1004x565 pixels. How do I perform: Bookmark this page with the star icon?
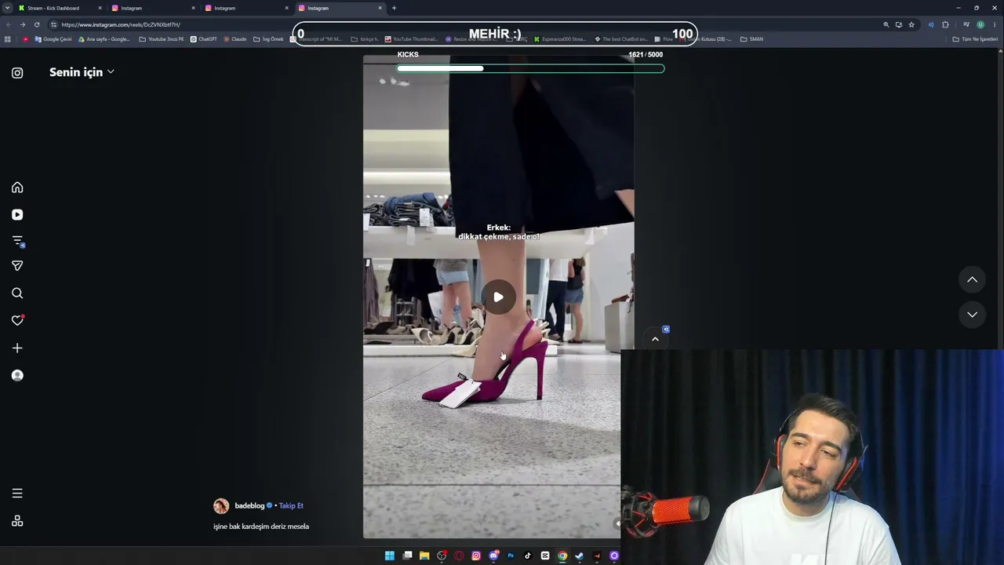(x=911, y=24)
